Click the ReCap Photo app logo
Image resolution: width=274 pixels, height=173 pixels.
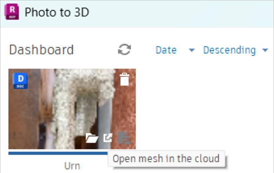pyautogui.click(x=12, y=12)
